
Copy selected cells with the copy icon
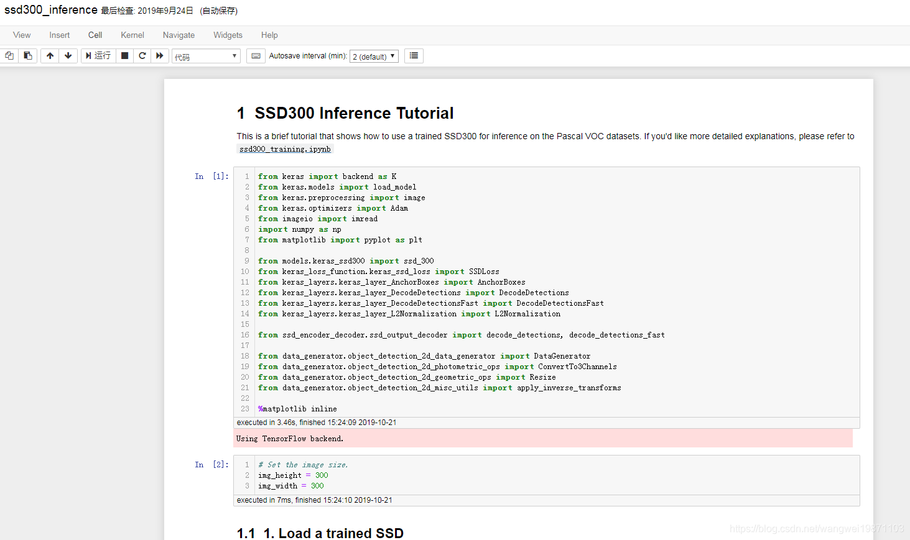[9, 56]
